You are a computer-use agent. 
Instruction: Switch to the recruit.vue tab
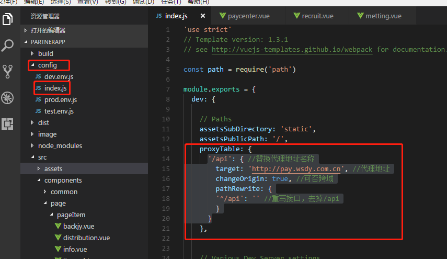coord(317,16)
